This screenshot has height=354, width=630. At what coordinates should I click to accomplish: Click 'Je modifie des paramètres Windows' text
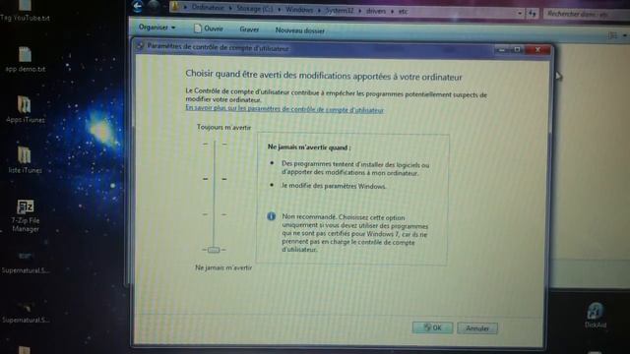(334, 186)
